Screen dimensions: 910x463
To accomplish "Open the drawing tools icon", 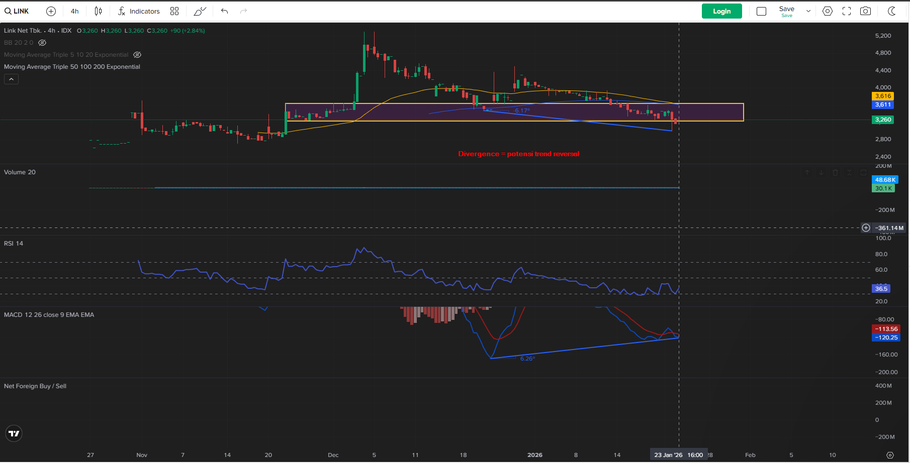I will 200,11.
